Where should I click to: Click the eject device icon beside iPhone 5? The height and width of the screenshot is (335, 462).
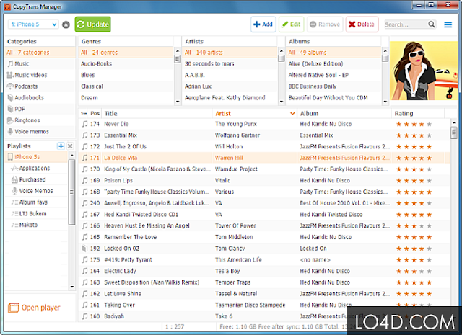tap(66, 24)
